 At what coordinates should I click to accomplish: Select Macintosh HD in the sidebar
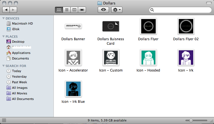pos(20,23)
